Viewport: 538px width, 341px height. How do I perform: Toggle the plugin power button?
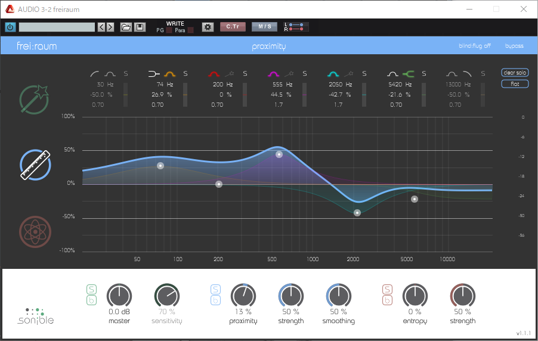10,27
